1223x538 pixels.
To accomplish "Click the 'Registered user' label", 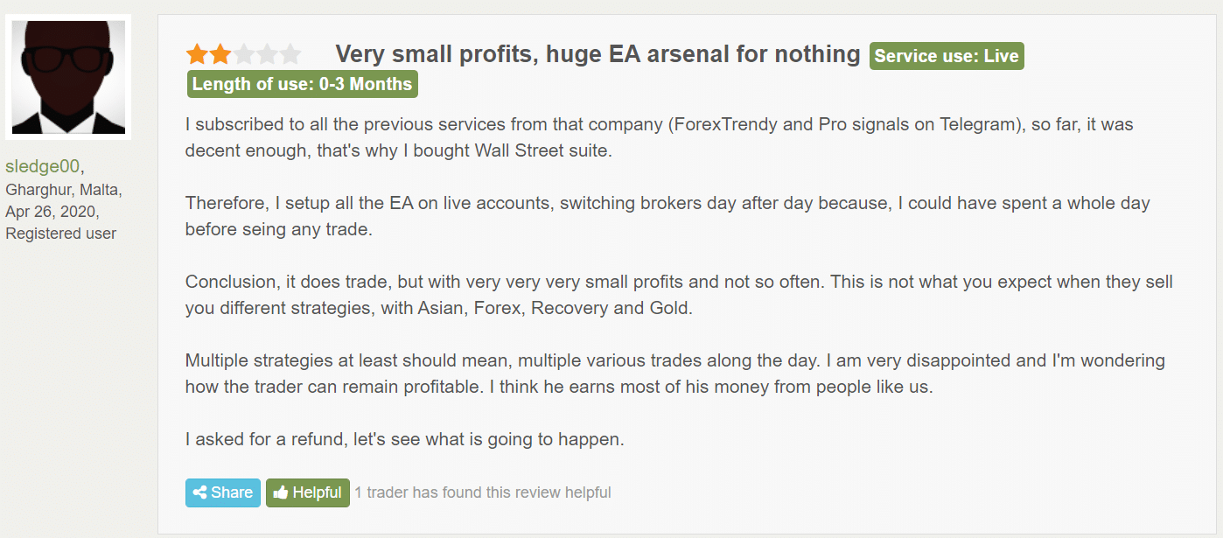I will [x=61, y=234].
